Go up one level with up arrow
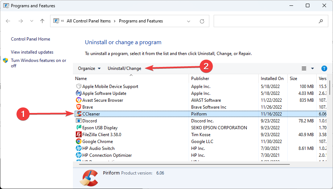The height and width of the screenshot is (189, 333). [42, 21]
